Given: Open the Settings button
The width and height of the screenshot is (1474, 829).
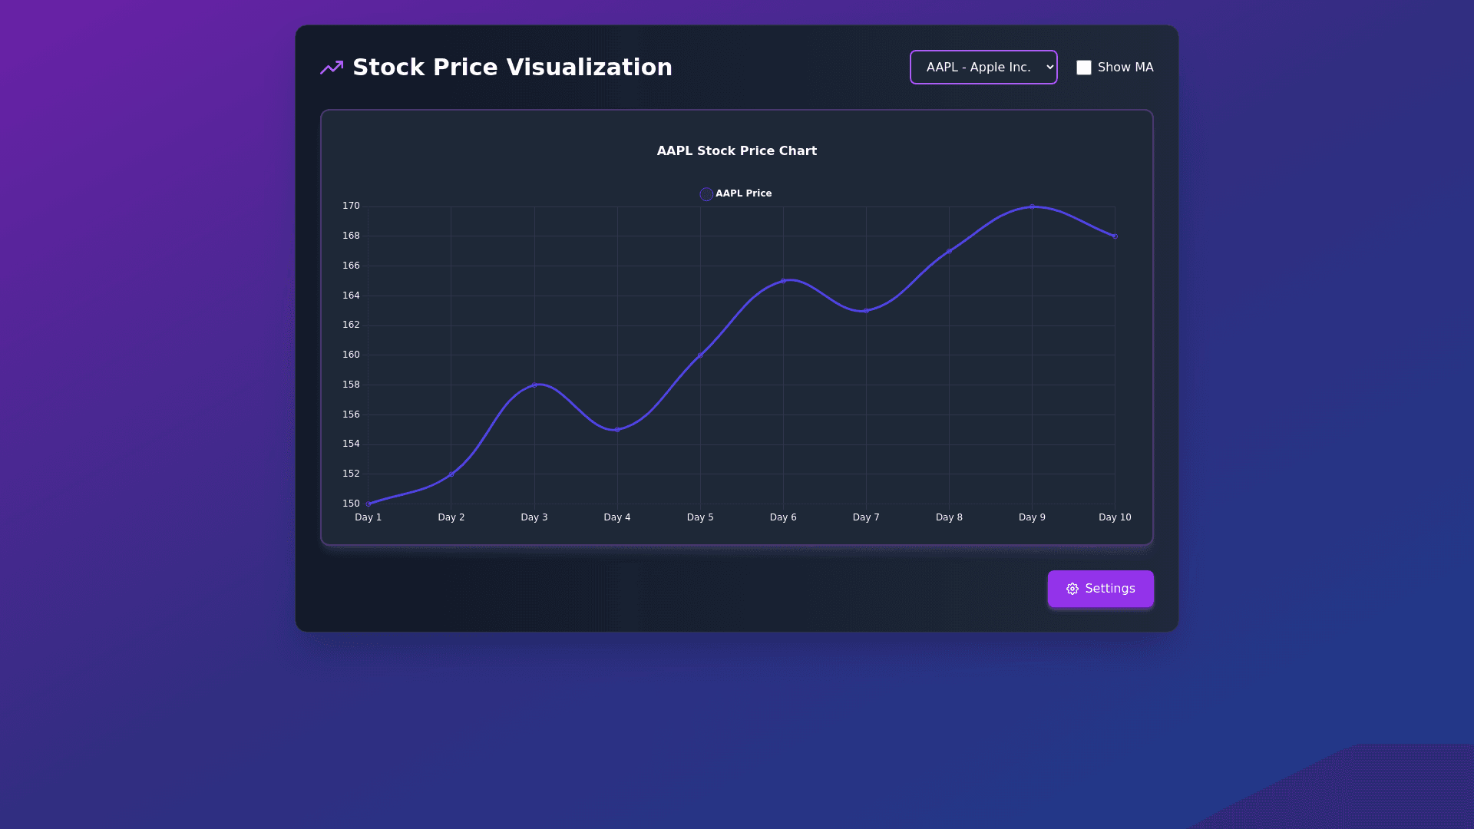Looking at the screenshot, I should coord(1100,589).
